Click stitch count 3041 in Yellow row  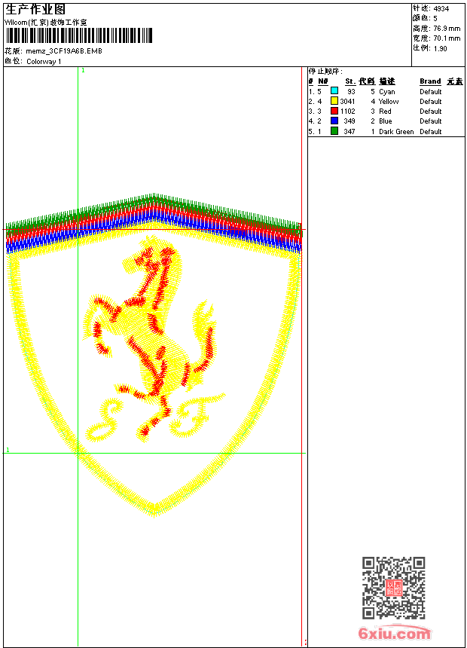point(347,101)
